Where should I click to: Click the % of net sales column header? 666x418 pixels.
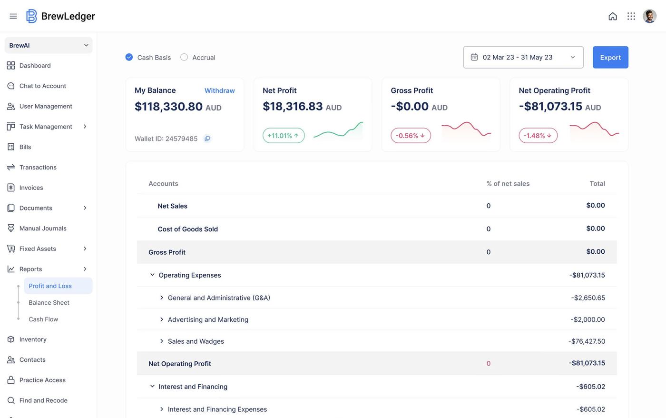(x=508, y=184)
